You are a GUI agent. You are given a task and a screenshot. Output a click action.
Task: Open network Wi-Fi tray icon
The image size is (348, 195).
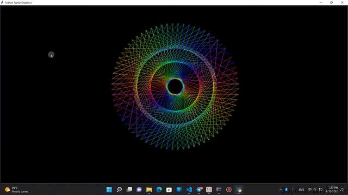[x=310, y=190]
